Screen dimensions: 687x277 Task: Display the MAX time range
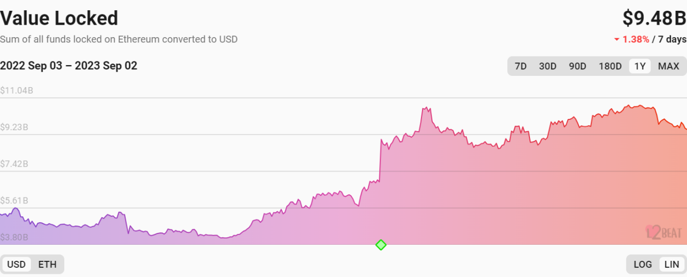pyautogui.click(x=669, y=66)
